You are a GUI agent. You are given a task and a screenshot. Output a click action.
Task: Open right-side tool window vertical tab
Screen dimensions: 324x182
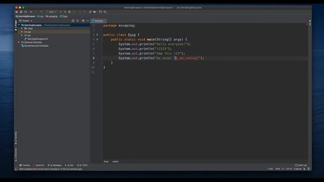pos(310,23)
